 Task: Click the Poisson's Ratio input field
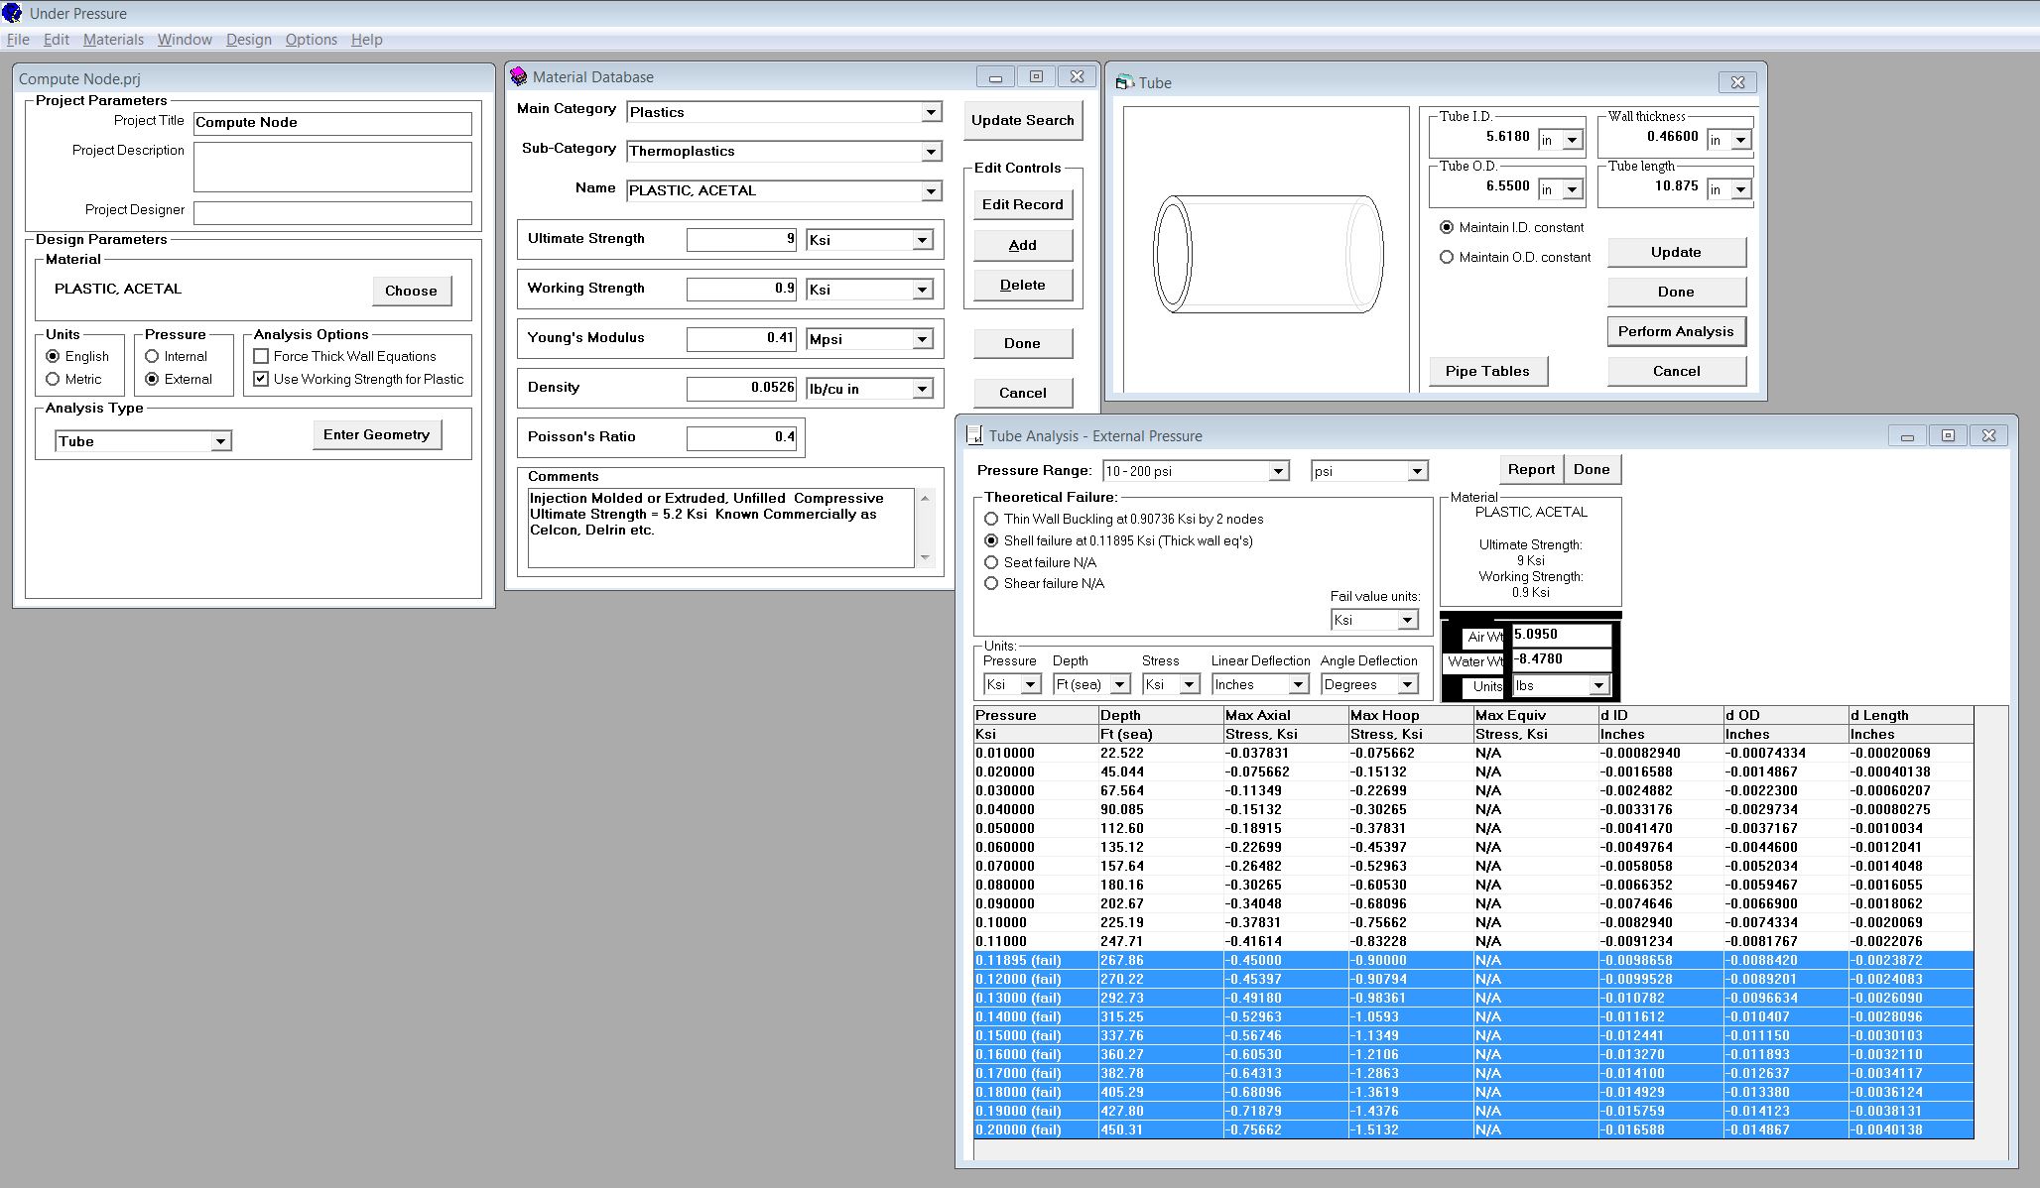tap(741, 437)
